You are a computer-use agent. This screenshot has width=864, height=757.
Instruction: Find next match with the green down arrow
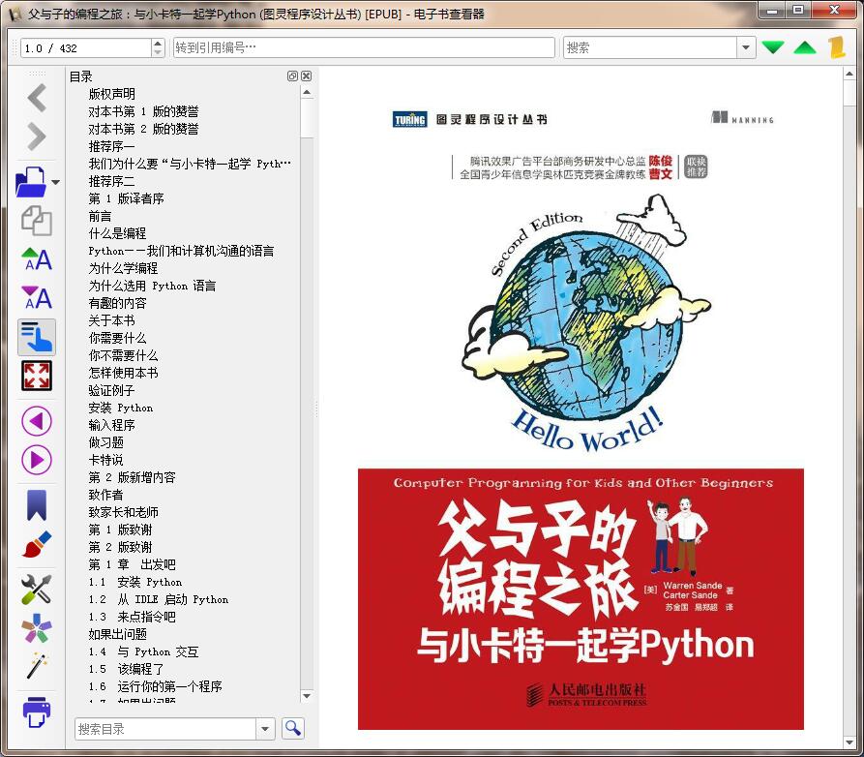point(772,45)
